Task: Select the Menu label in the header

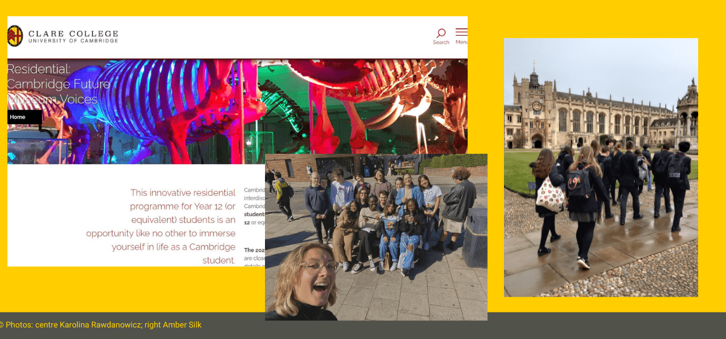Action: 462,42
